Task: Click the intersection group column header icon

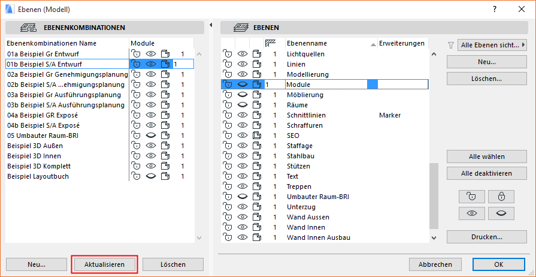Action: click(x=271, y=43)
